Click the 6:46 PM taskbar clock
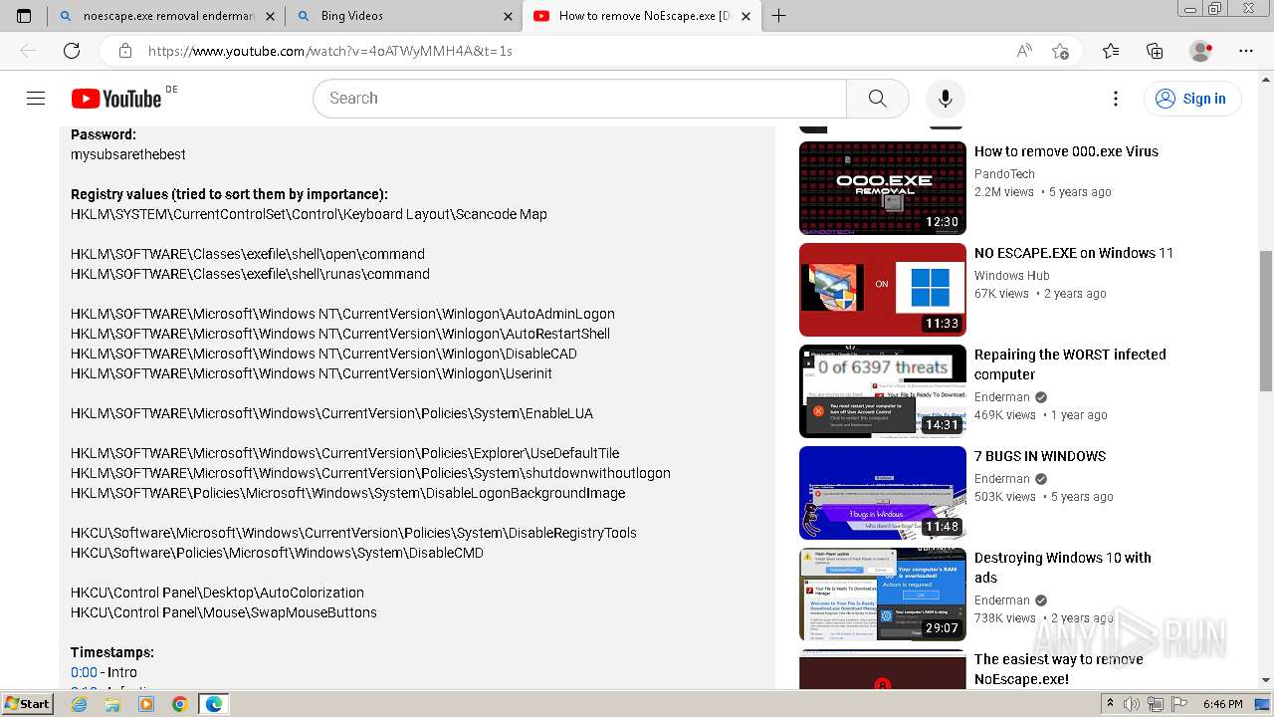 (1223, 704)
